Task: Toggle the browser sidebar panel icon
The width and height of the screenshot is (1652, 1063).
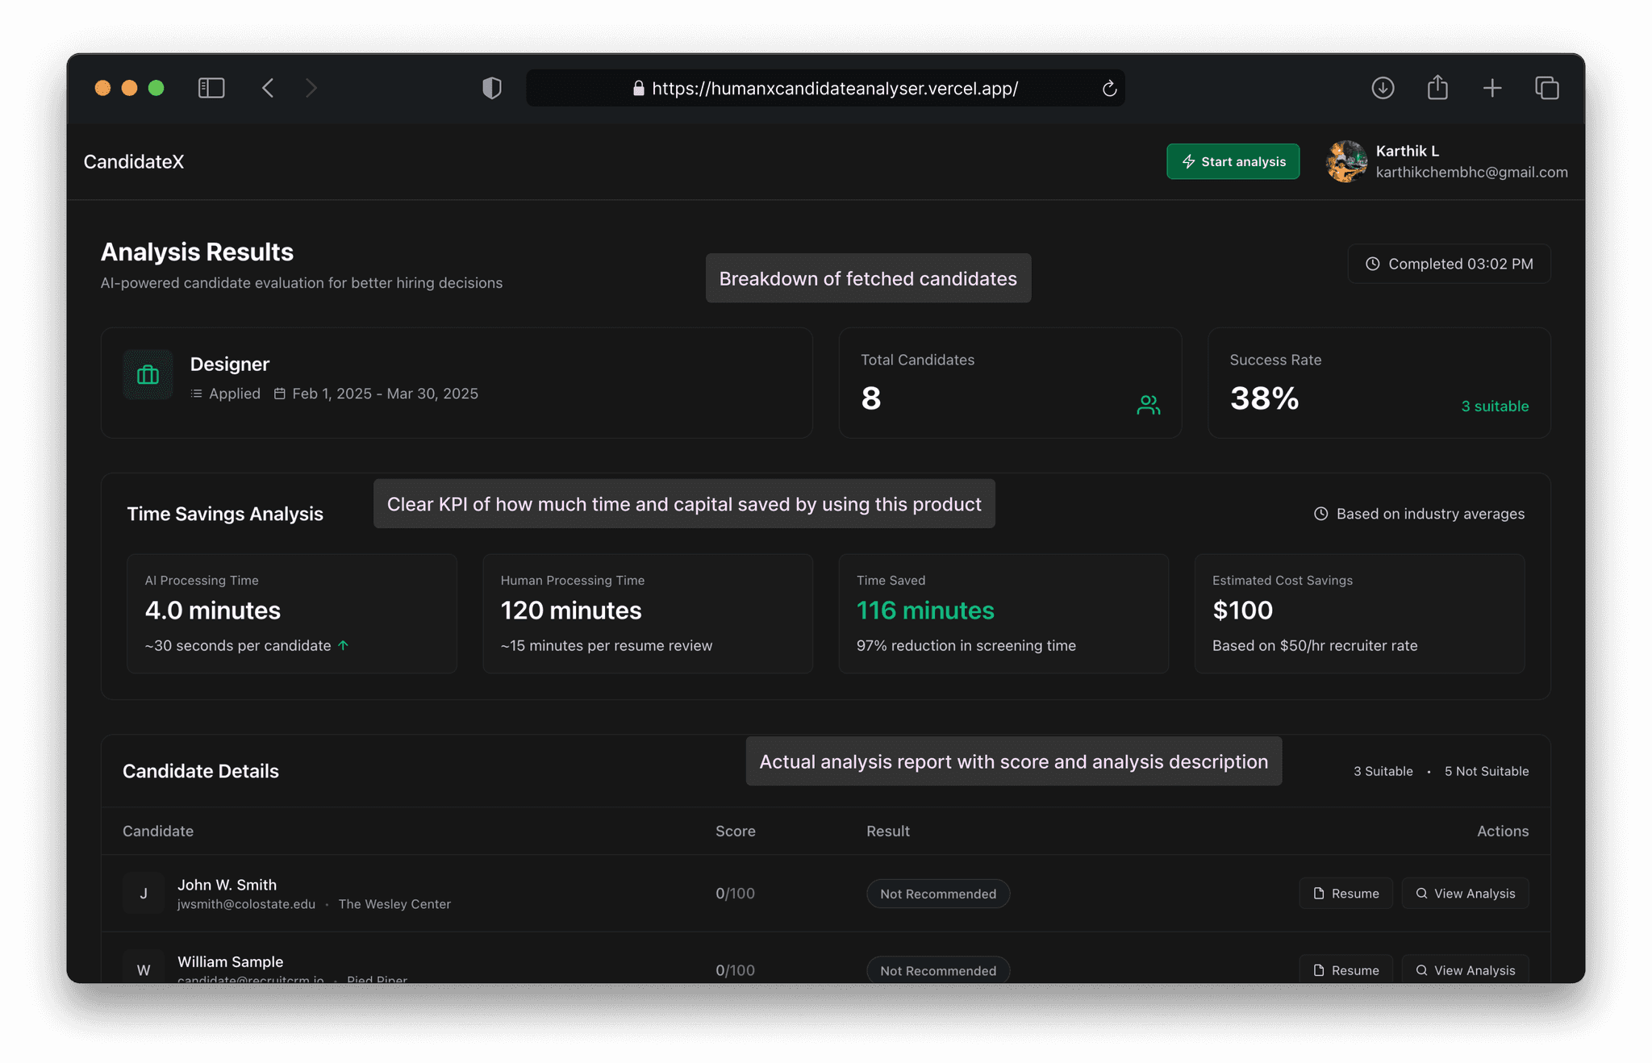Action: (x=211, y=88)
